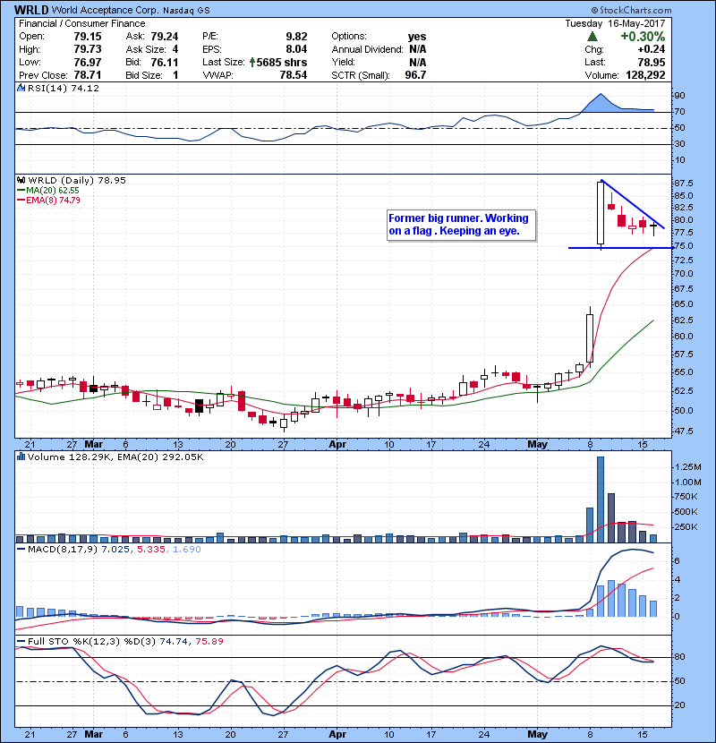This screenshot has width=716, height=743.
Task: Click the 'MACD(8,17,9)' indicator label
Action: 63,550
